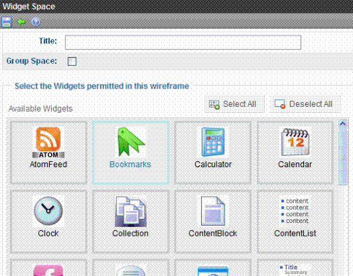Select the Collection widget tile
Viewport: 353px width, 276px height.
(x=130, y=222)
